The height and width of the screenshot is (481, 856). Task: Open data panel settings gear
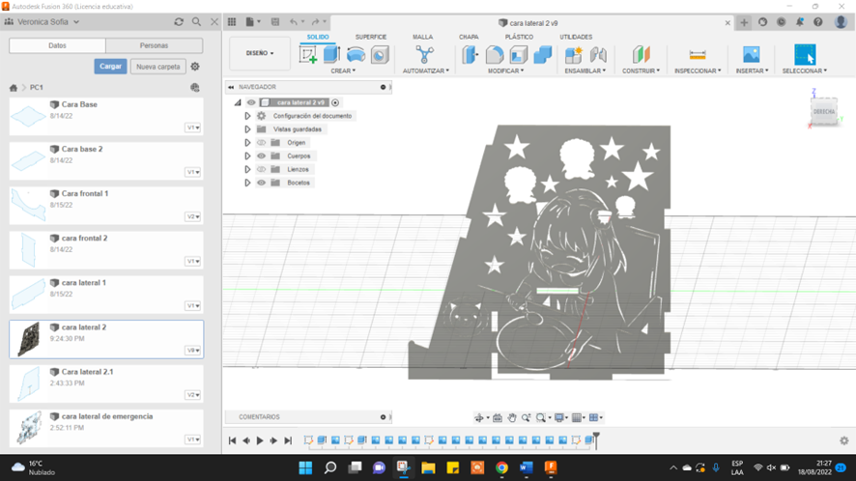[x=195, y=67]
